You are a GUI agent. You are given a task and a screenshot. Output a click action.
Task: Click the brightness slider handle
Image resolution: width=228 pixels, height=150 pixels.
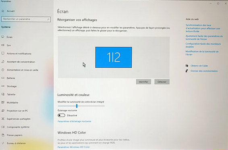click(x=77, y=106)
